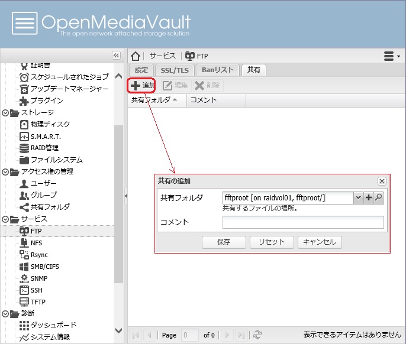406x344 pixels.
Task: Open プラグイン in the sidebar
Action: point(41,100)
